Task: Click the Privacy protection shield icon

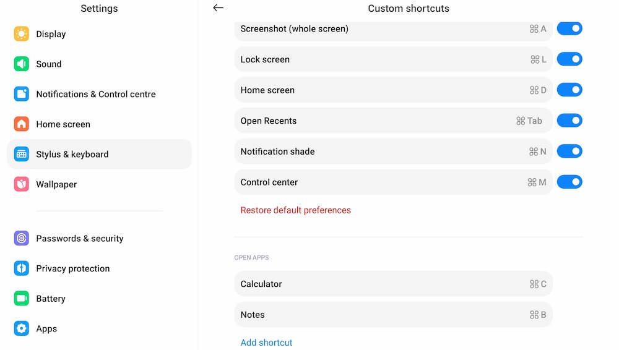Action: (x=22, y=268)
